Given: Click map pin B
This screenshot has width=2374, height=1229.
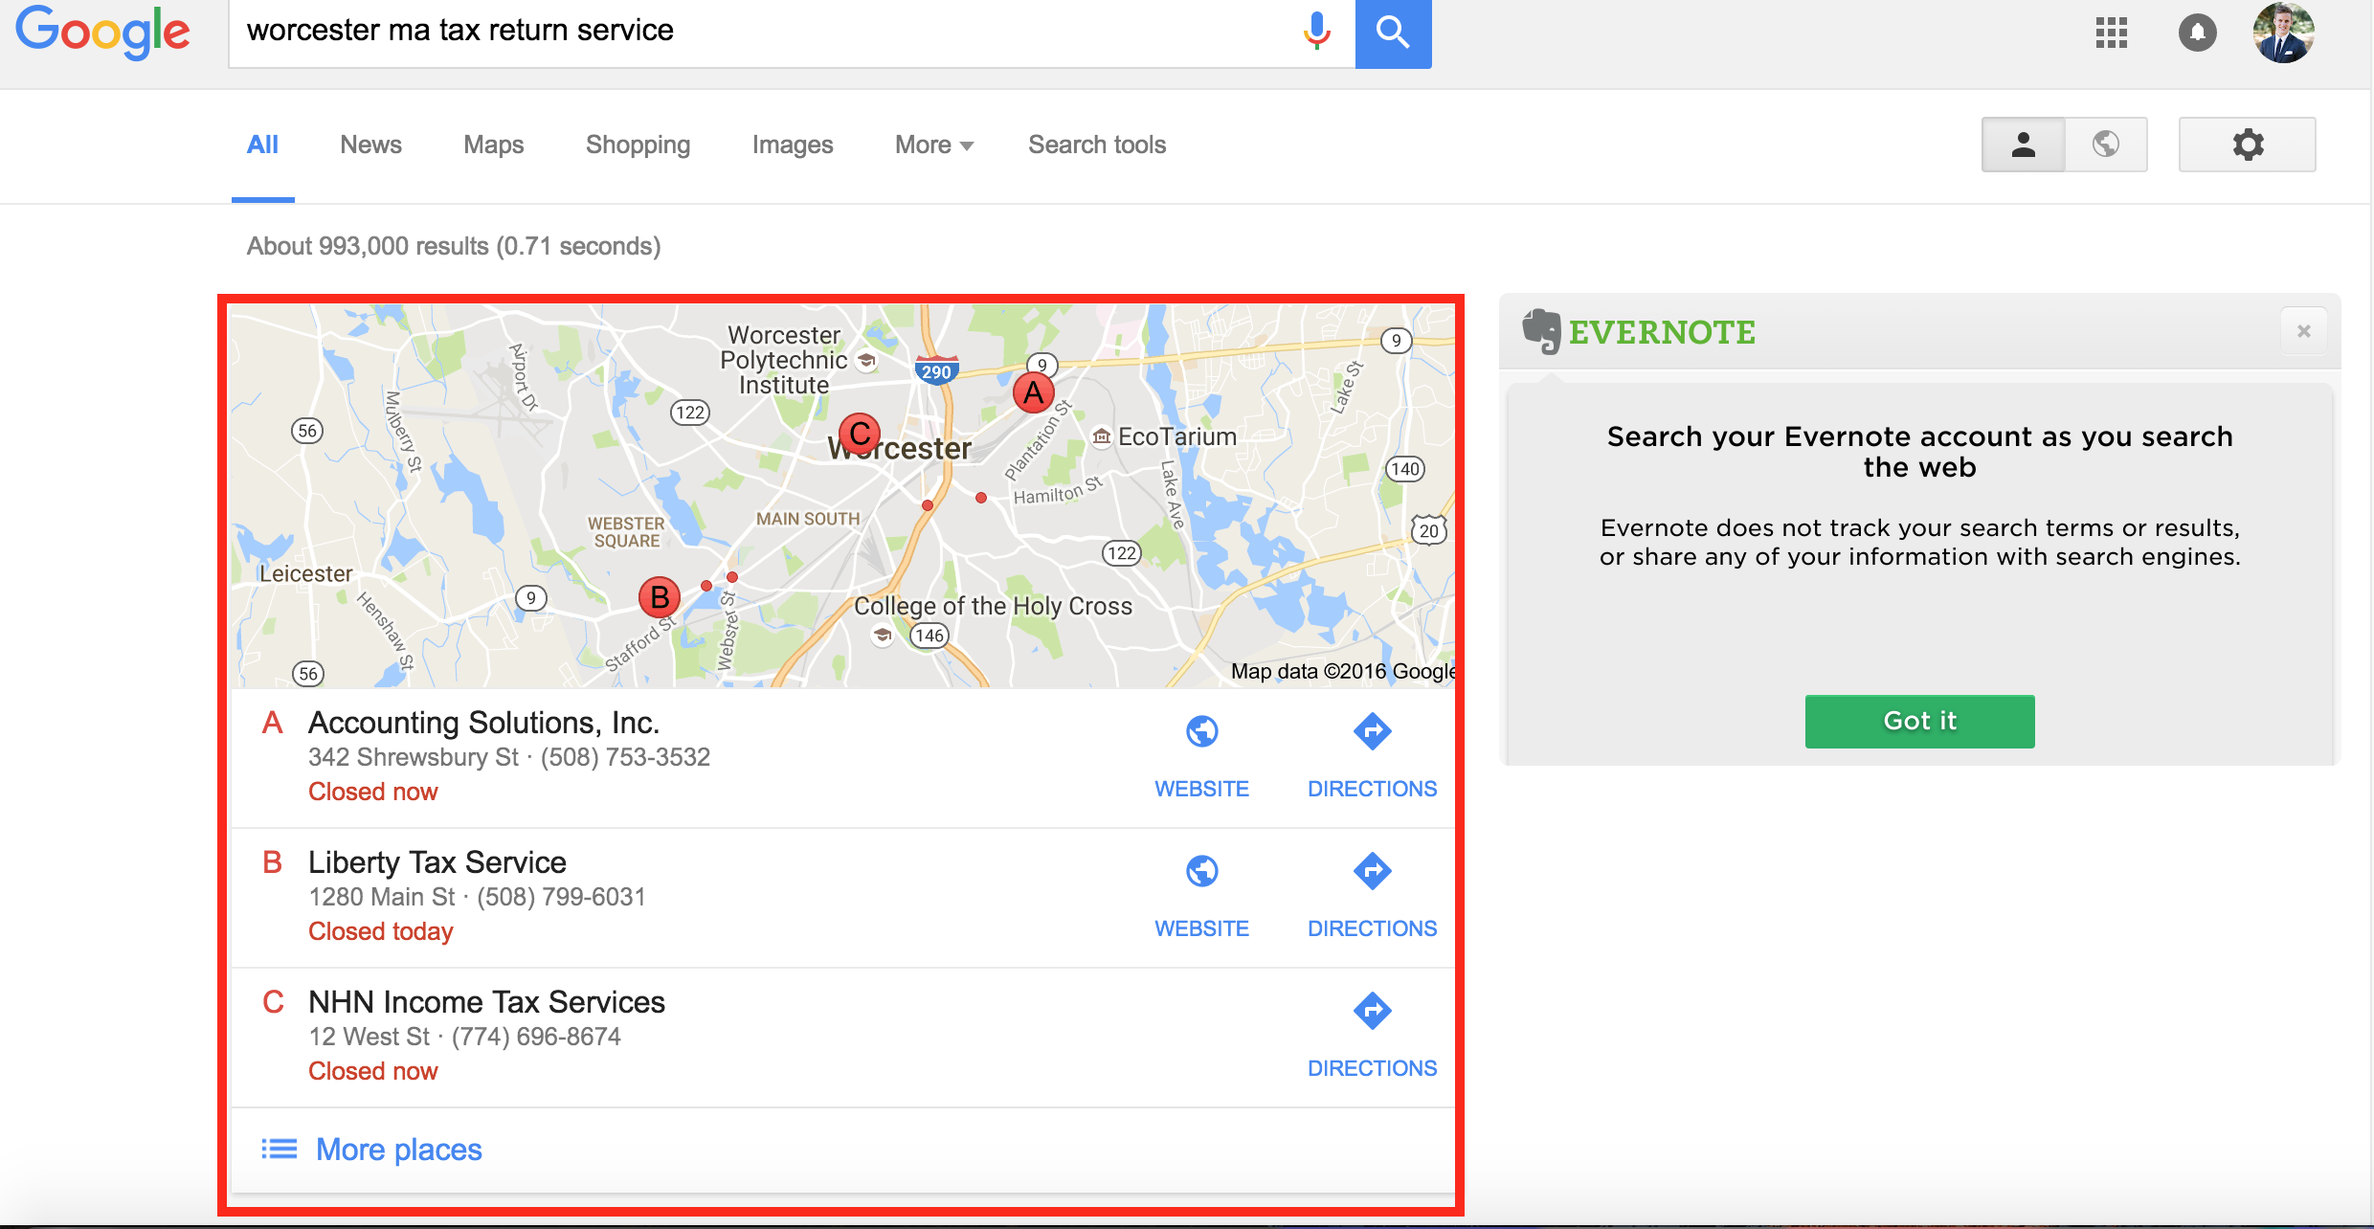Looking at the screenshot, I should [x=660, y=597].
